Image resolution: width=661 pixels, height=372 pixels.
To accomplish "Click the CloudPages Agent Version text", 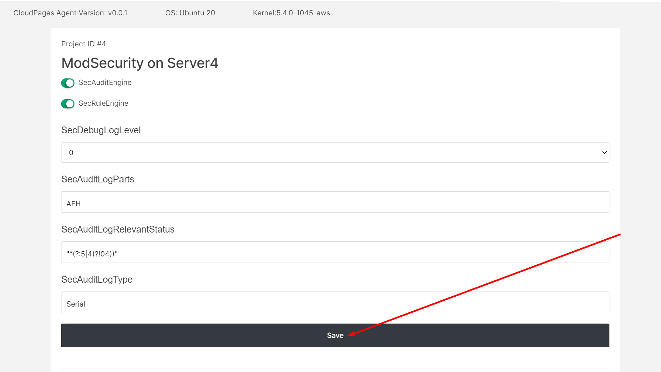I will pyautogui.click(x=70, y=13).
